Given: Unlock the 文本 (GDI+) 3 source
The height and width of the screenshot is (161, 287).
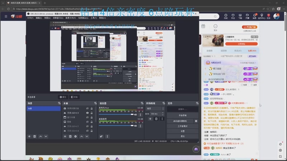Looking at the screenshot, I should 91,113.
